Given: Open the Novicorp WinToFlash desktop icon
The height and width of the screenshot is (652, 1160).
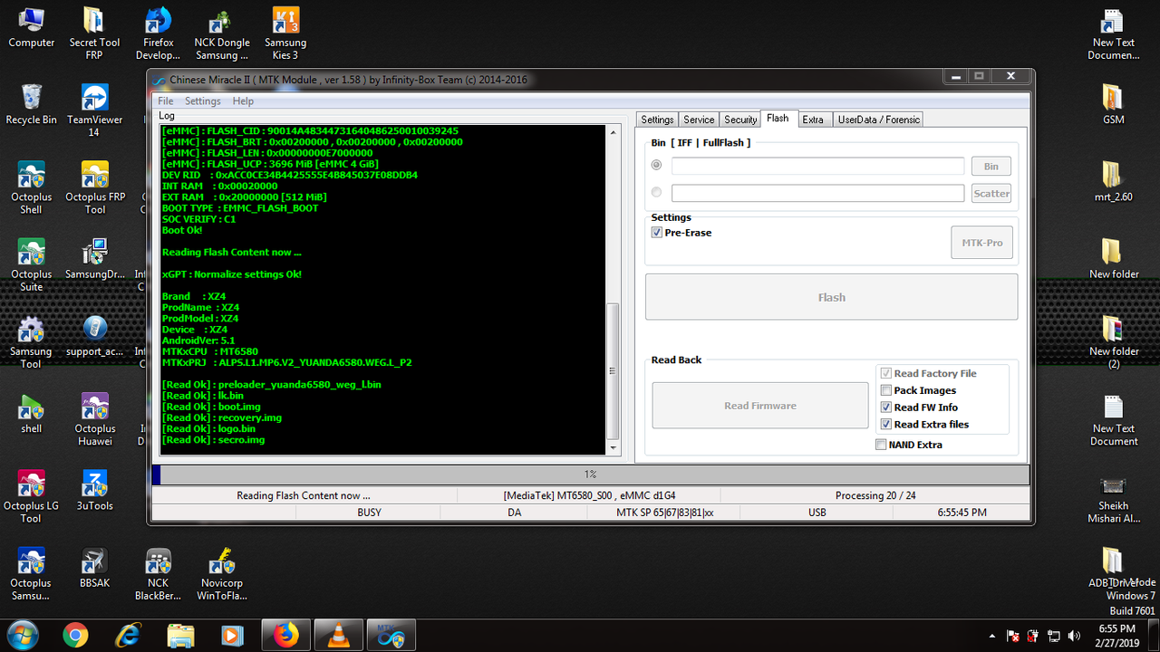Looking at the screenshot, I should click(221, 574).
